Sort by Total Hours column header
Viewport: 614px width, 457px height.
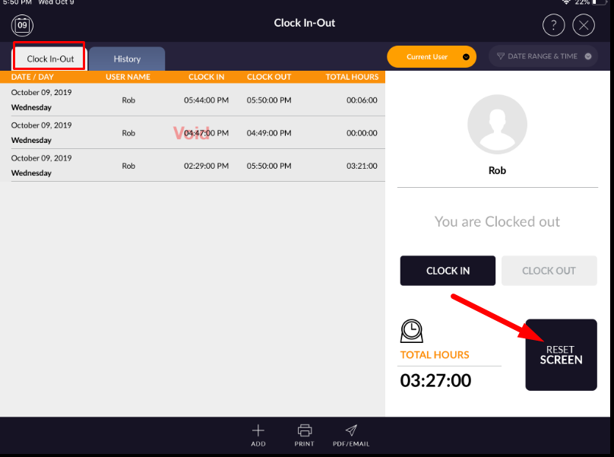(x=352, y=77)
